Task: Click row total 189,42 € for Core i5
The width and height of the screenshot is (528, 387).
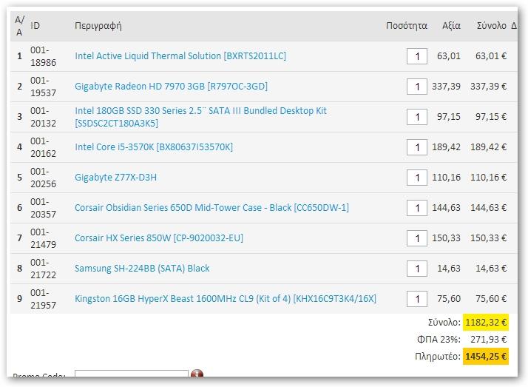Action: click(x=488, y=147)
